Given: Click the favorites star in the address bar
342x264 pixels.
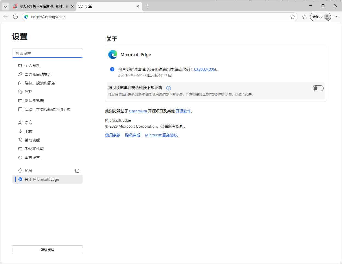Looking at the screenshot, I should pyautogui.click(x=293, y=17).
